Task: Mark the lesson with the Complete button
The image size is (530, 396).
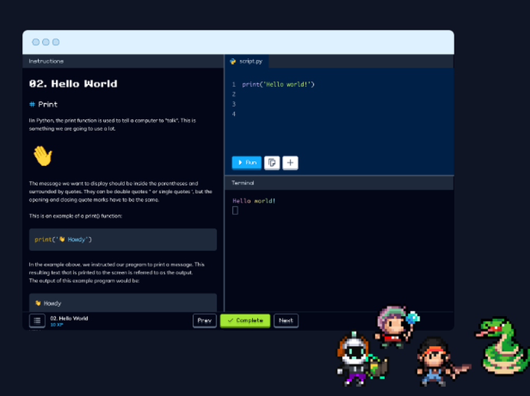Action: [245, 321]
